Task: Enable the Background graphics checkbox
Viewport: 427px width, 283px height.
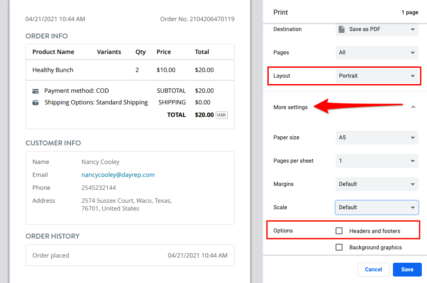Action: pyautogui.click(x=339, y=247)
